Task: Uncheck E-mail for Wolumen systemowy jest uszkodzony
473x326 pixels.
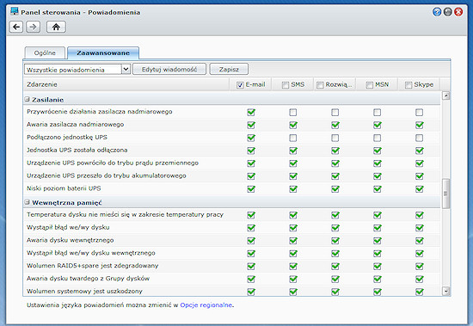Action: pyautogui.click(x=251, y=292)
